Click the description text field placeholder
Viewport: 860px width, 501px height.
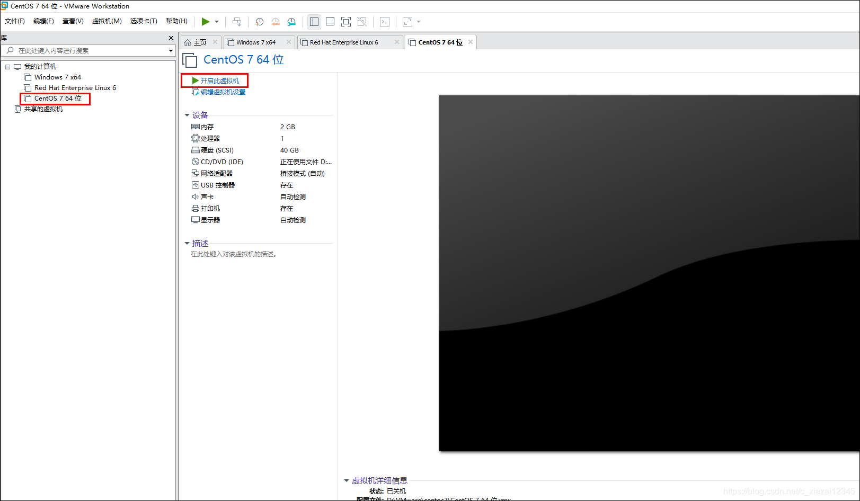pyautogui.click(x=234, y=254)
